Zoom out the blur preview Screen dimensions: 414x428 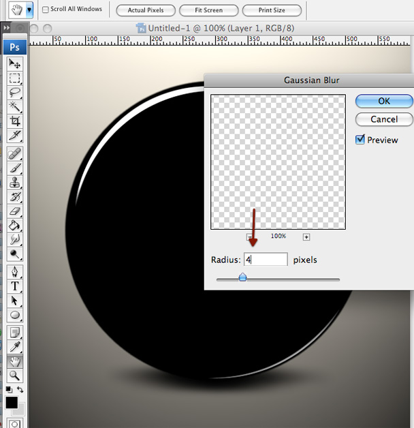(x=249, y=237)
